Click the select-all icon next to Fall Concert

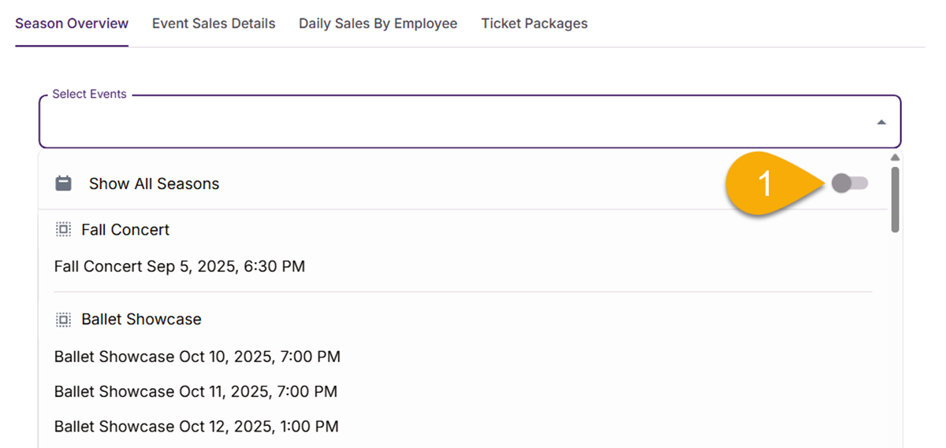[x=63, y=230]
